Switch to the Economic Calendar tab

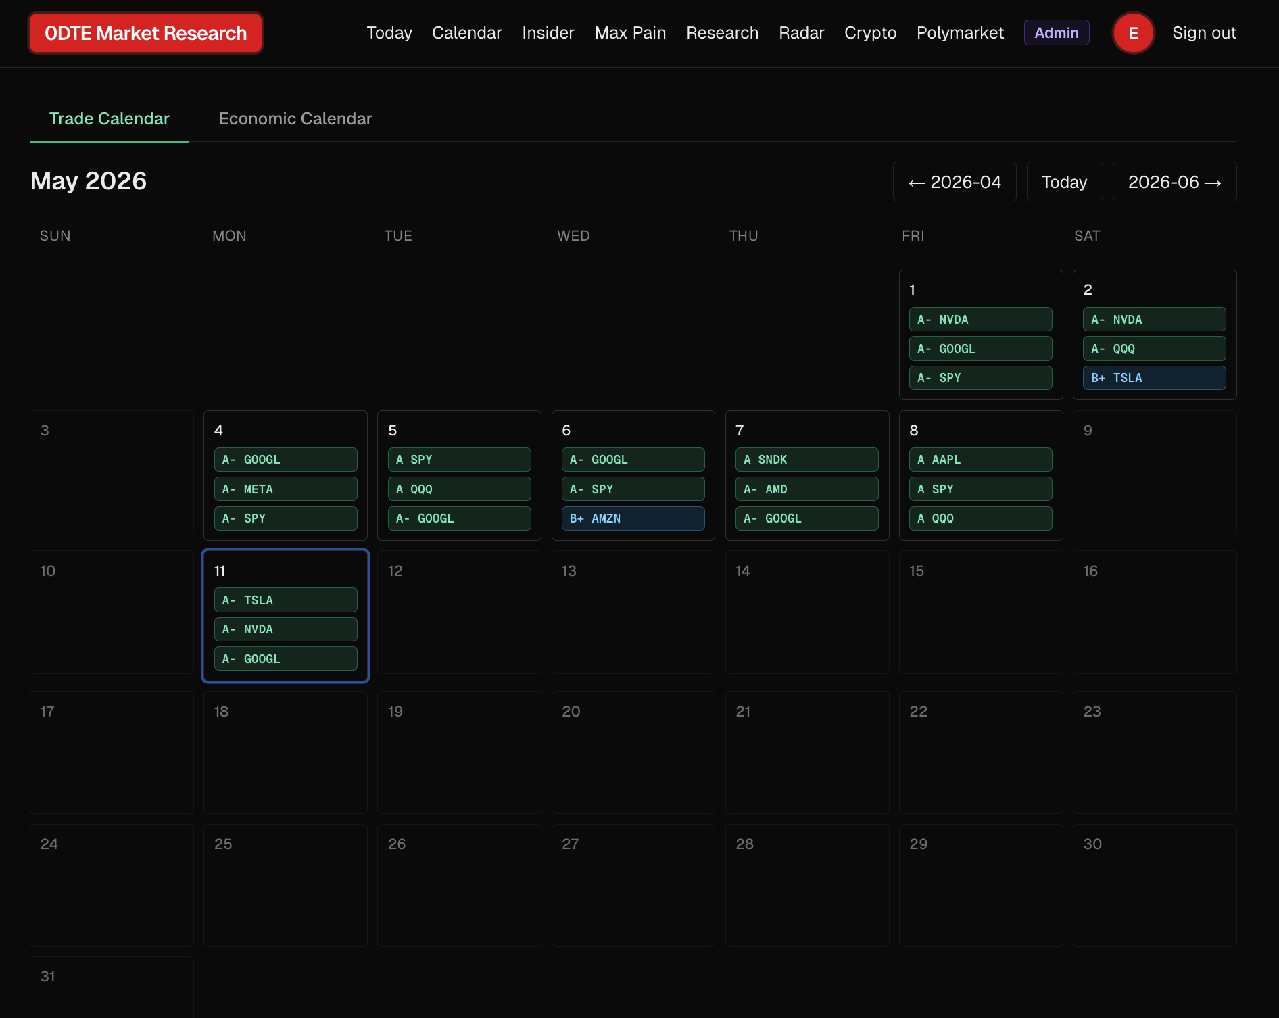[295, 119]
